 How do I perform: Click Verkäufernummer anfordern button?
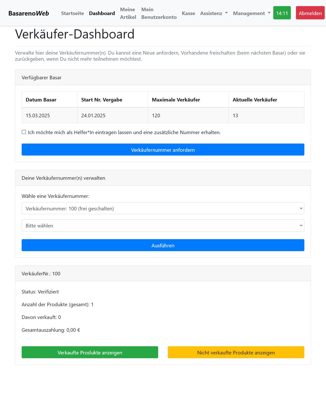click(163, 150)
